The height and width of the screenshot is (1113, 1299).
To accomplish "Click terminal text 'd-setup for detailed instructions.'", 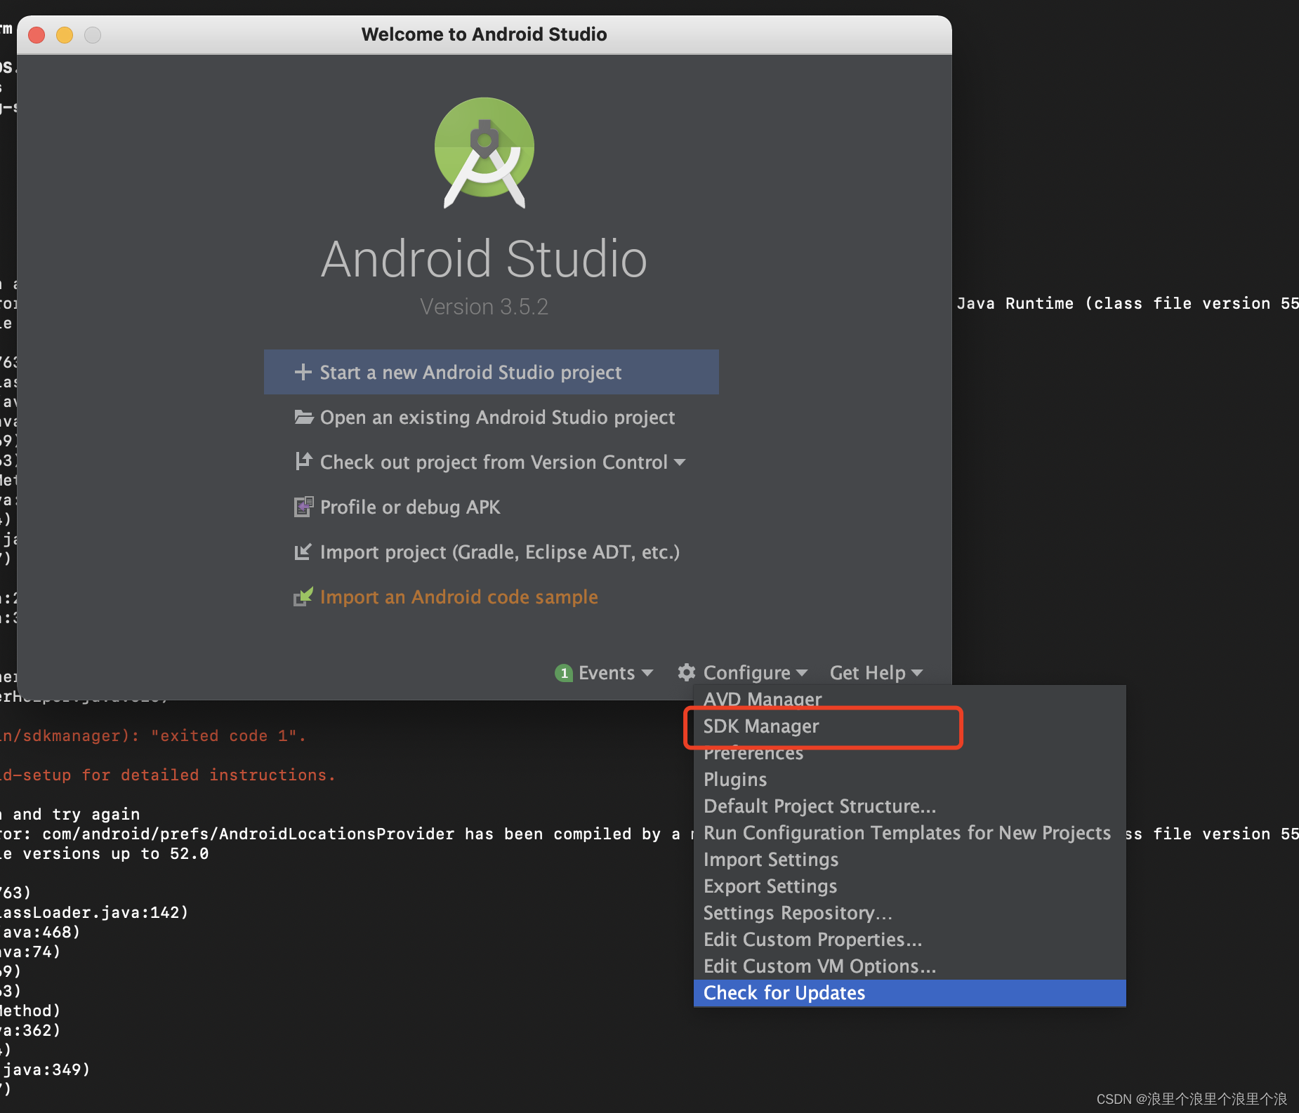I will click(x=168, y=775).
